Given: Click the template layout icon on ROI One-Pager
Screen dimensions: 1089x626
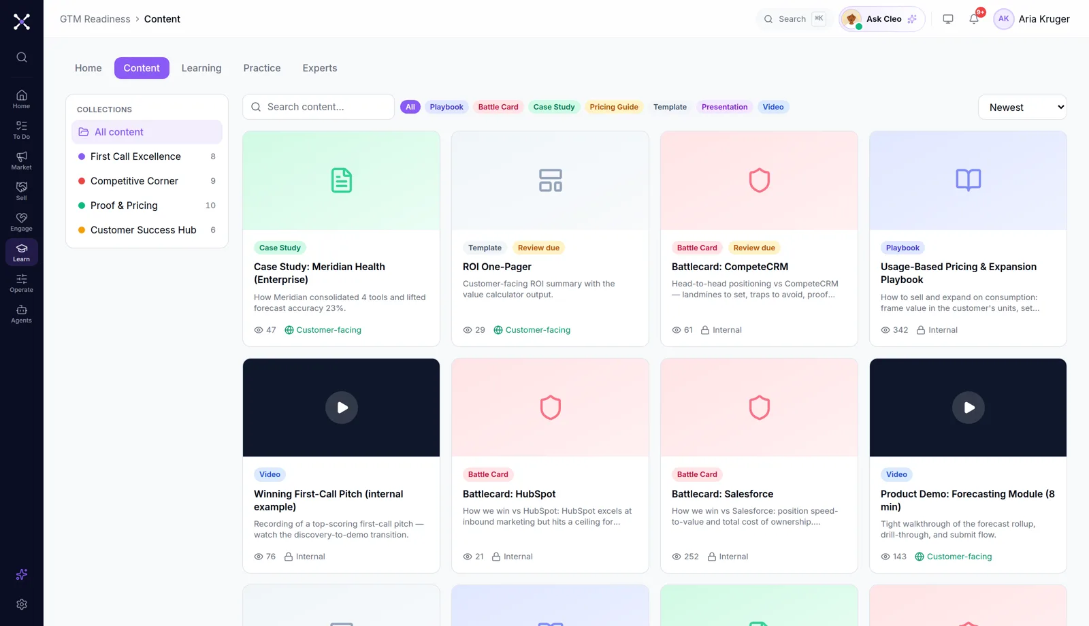Looking at the screenshot, I should click(551, 180).
